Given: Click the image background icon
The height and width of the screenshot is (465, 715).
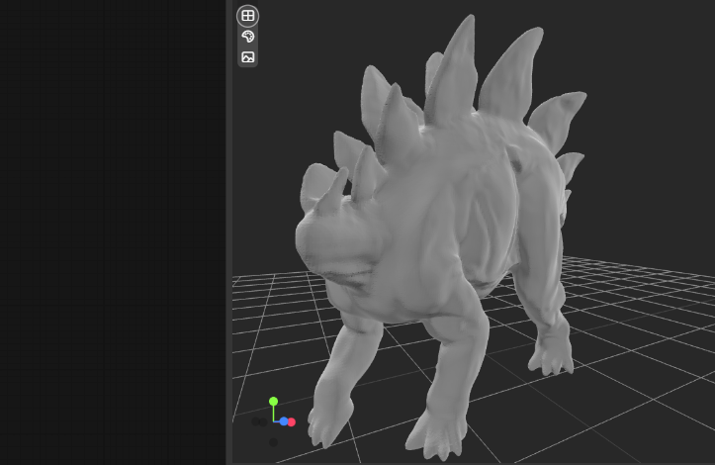Looking at the screenshot, I should [247, 57].
